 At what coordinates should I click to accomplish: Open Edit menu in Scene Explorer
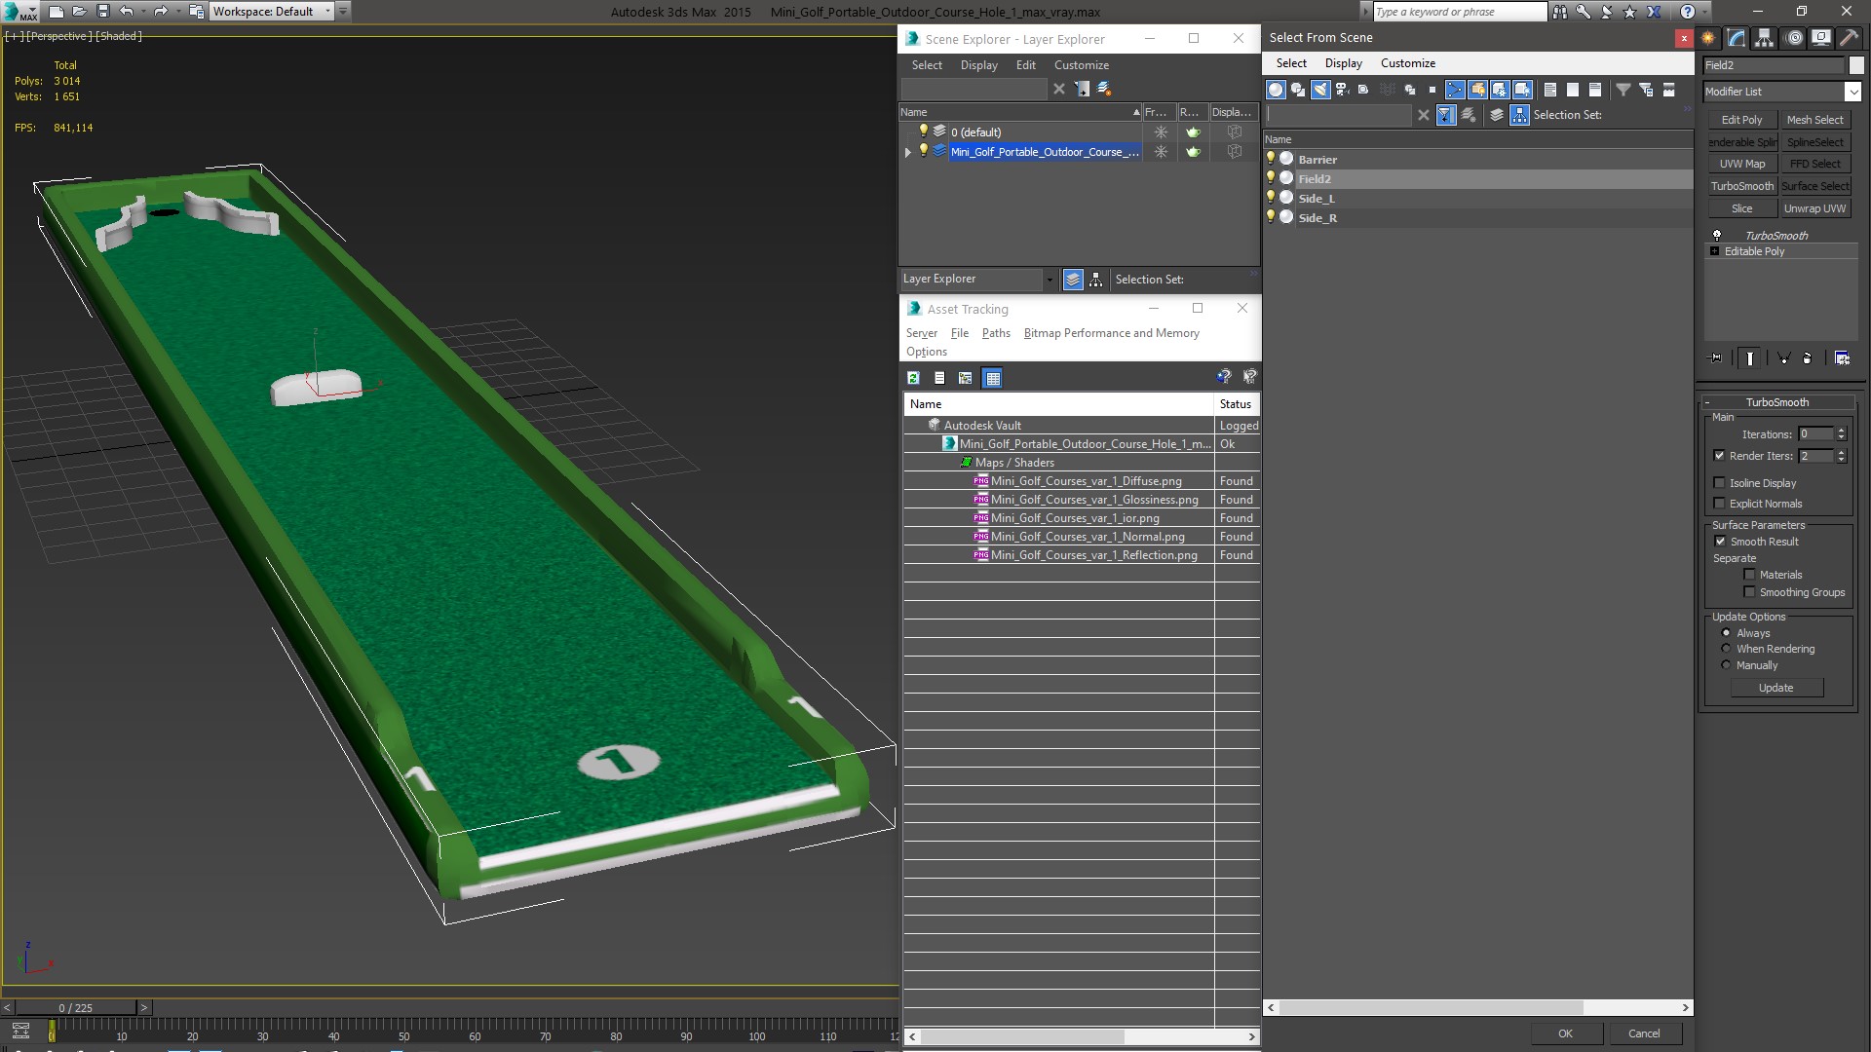(1026, 65)
